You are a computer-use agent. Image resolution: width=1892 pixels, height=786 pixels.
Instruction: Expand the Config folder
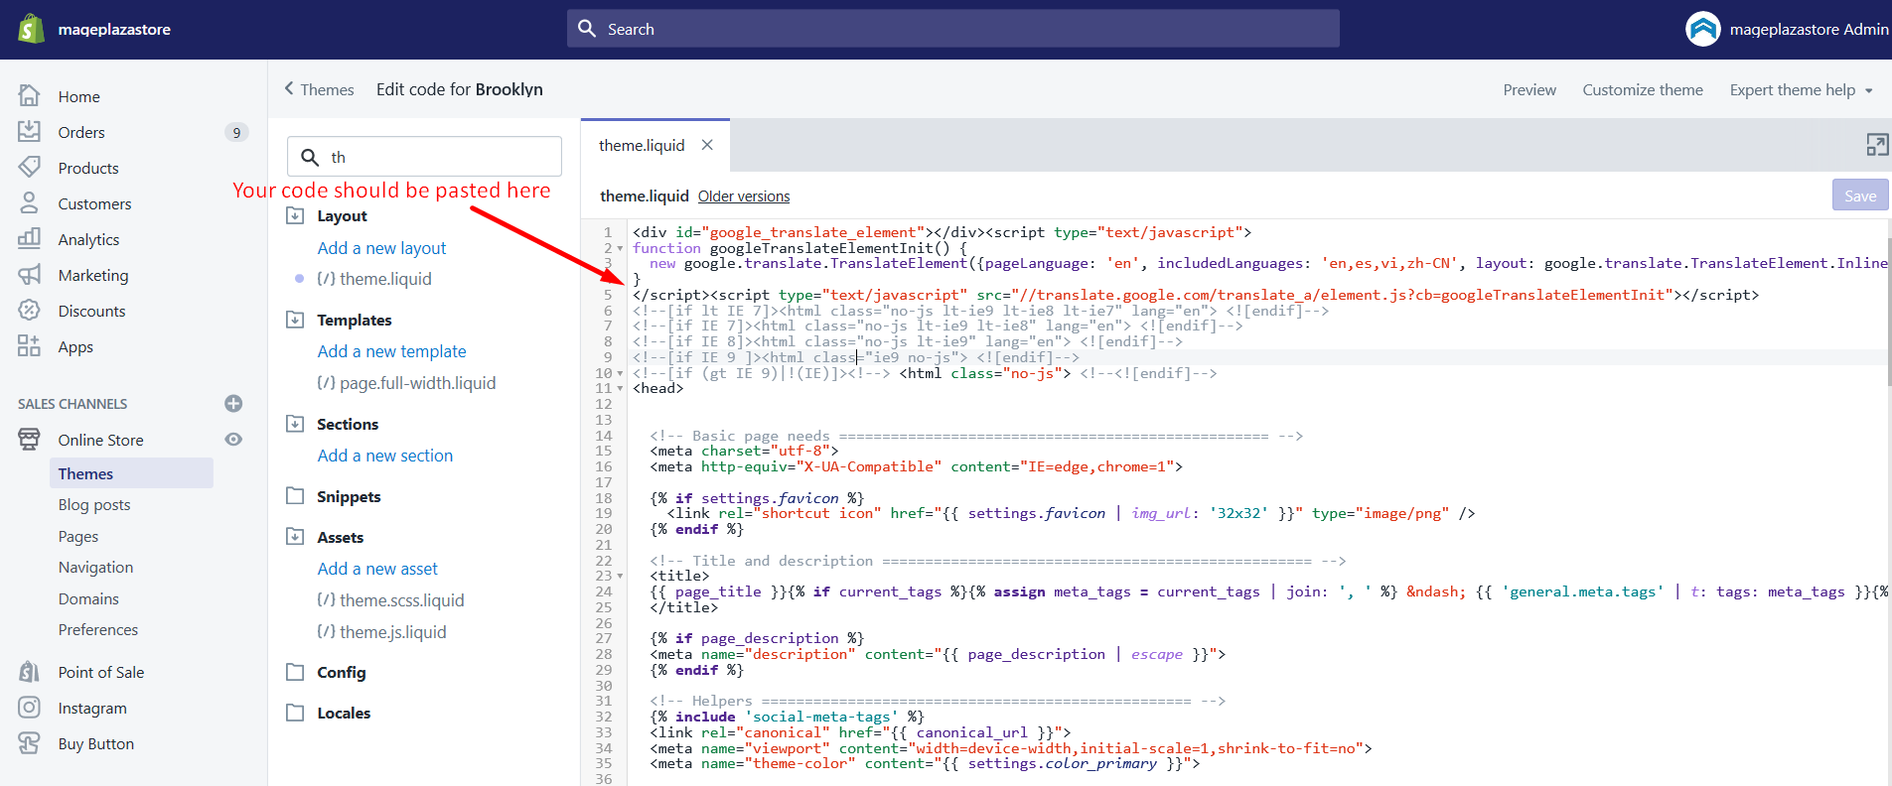295,672
